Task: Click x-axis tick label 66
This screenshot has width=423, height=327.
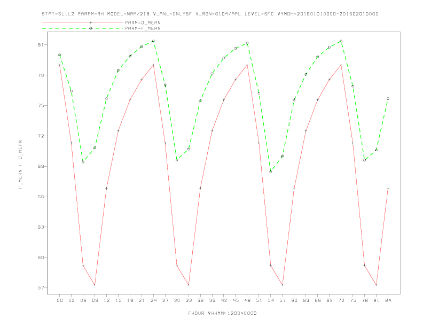Action: [x=318, y=300]
